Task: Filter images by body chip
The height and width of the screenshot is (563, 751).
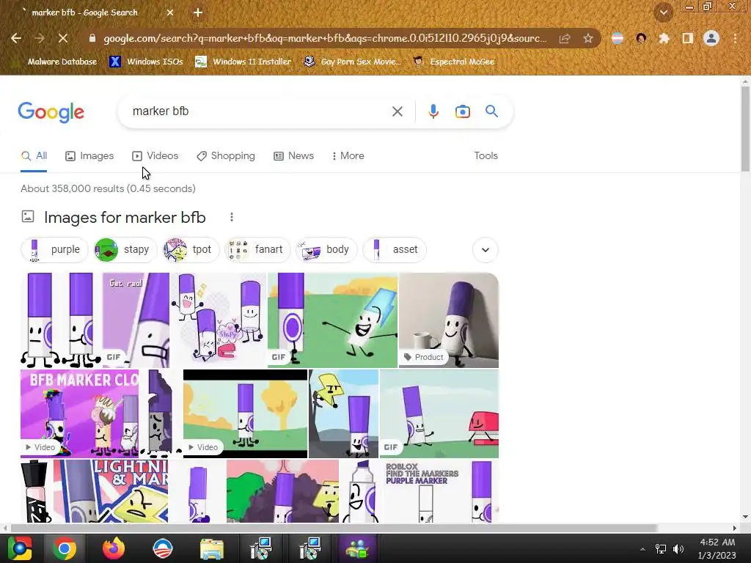Action: (326, 249)
